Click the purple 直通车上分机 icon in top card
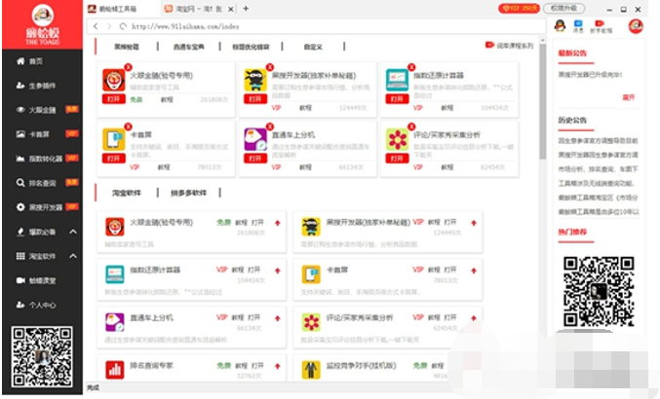This screenshot has height=399, width=660. (255, 139)
